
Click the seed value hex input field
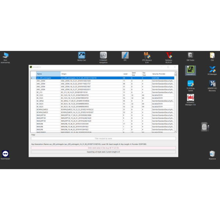point(103,148)
